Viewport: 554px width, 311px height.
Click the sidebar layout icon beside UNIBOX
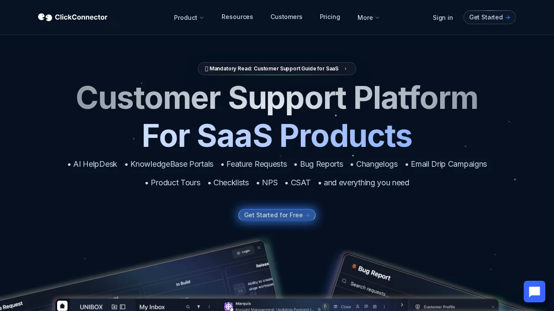[123, 307]
